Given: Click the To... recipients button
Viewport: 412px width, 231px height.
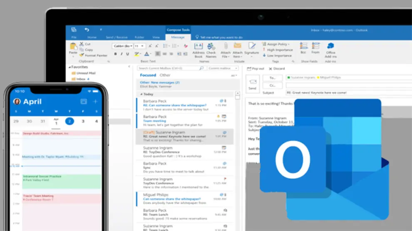Looking at the screenshot, I should [272, 78].
